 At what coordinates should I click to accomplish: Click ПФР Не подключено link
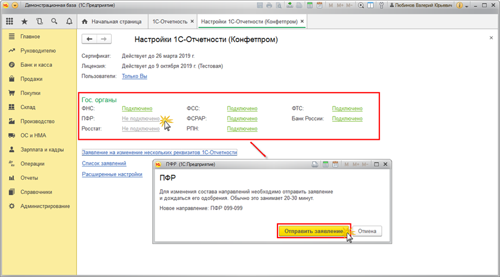click(141, 119)
